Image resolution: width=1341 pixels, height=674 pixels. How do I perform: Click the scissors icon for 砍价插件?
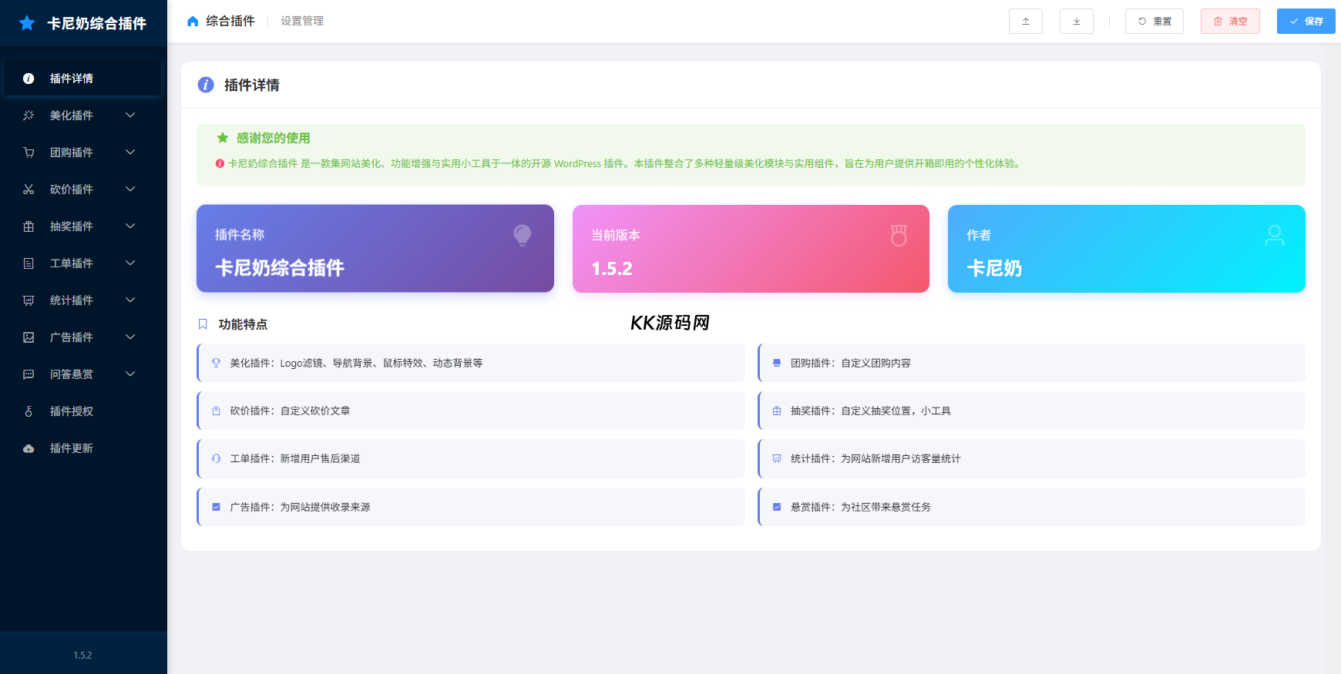pyautogui.click(x=29, y=189)
